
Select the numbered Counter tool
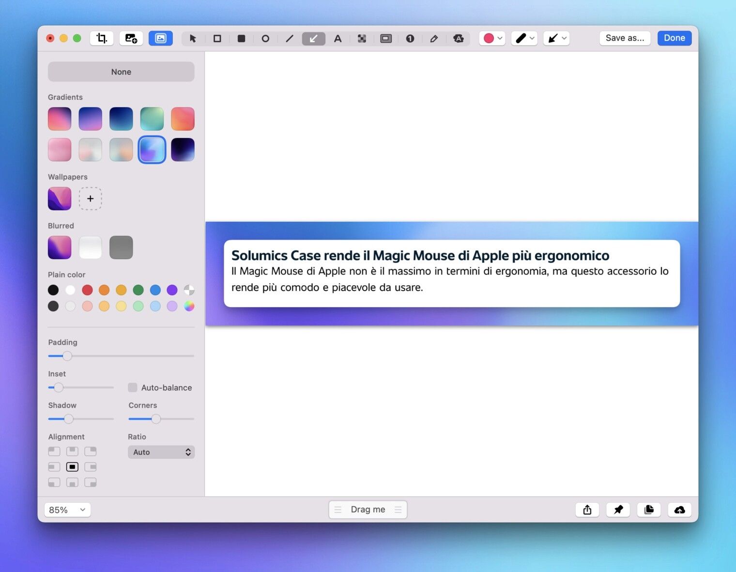tap(410, 38)
